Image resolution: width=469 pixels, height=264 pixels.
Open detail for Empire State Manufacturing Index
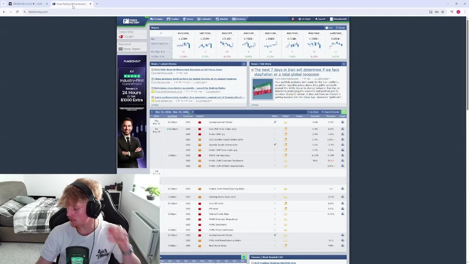click(x=285, y=189)
